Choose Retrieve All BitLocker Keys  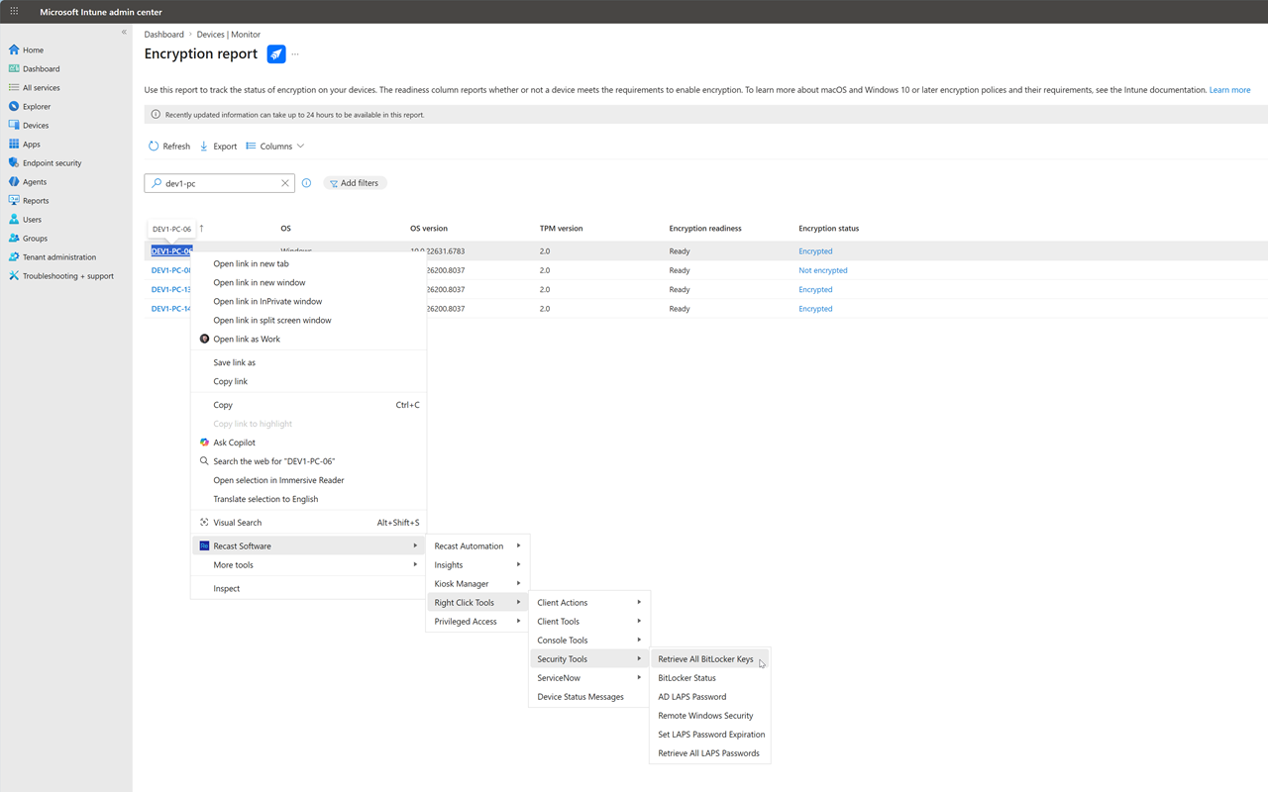coord(710,658)
